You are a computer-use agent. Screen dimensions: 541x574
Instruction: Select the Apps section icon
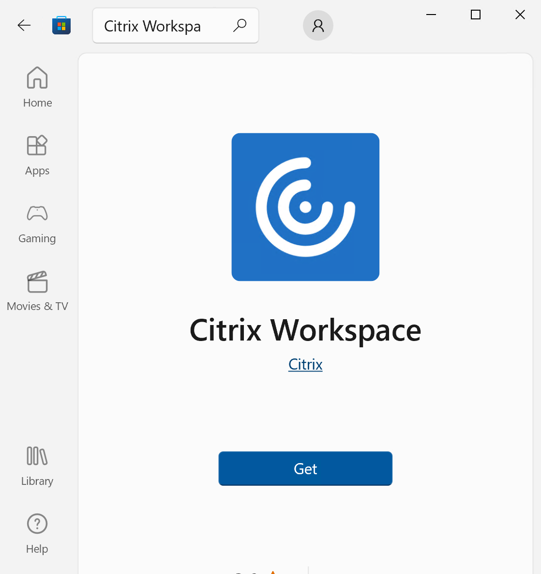click(37, 145)
